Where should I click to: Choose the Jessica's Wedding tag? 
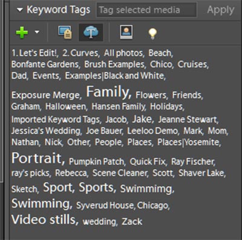tap(46, 131)
